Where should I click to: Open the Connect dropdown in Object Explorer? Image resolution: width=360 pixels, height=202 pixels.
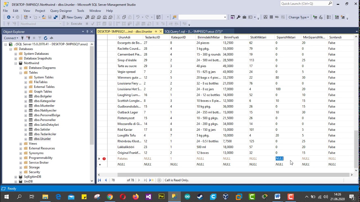coord(11,38)
